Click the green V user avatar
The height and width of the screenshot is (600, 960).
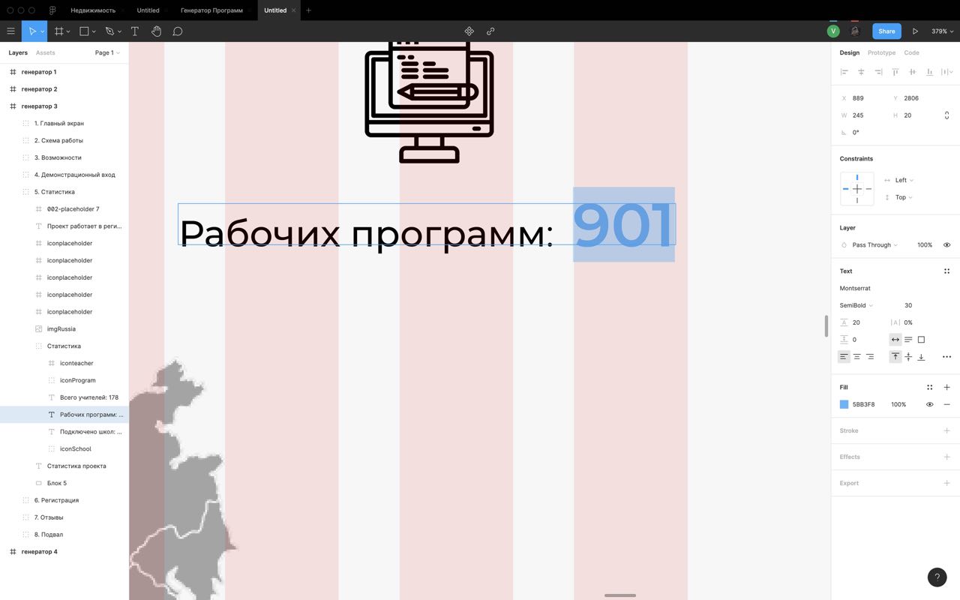(x=833, y=31)
